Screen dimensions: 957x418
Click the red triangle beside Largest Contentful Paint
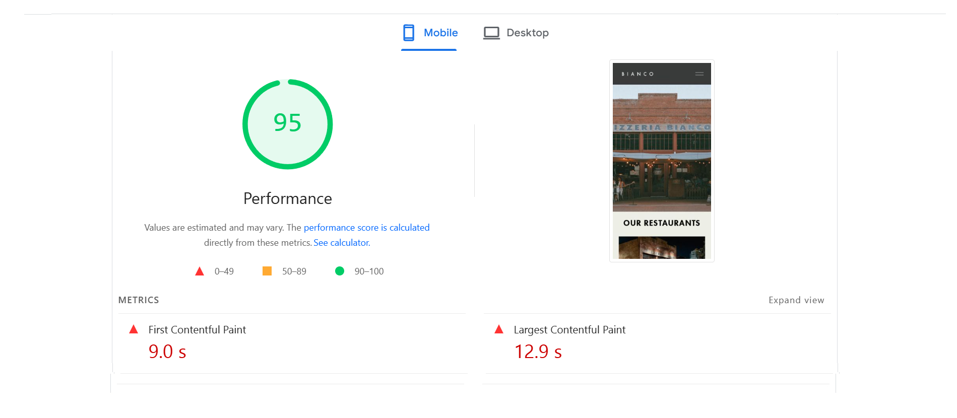[x=499, y=329]
